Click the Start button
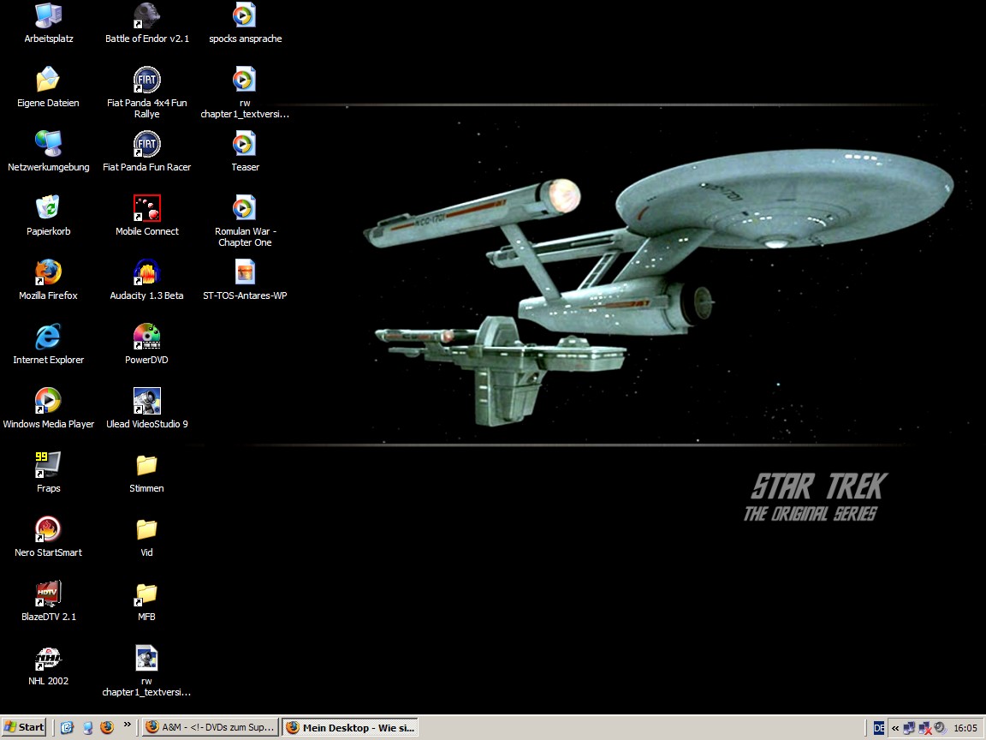The width and height of the screenshot is (986, 740). (24, 728)
